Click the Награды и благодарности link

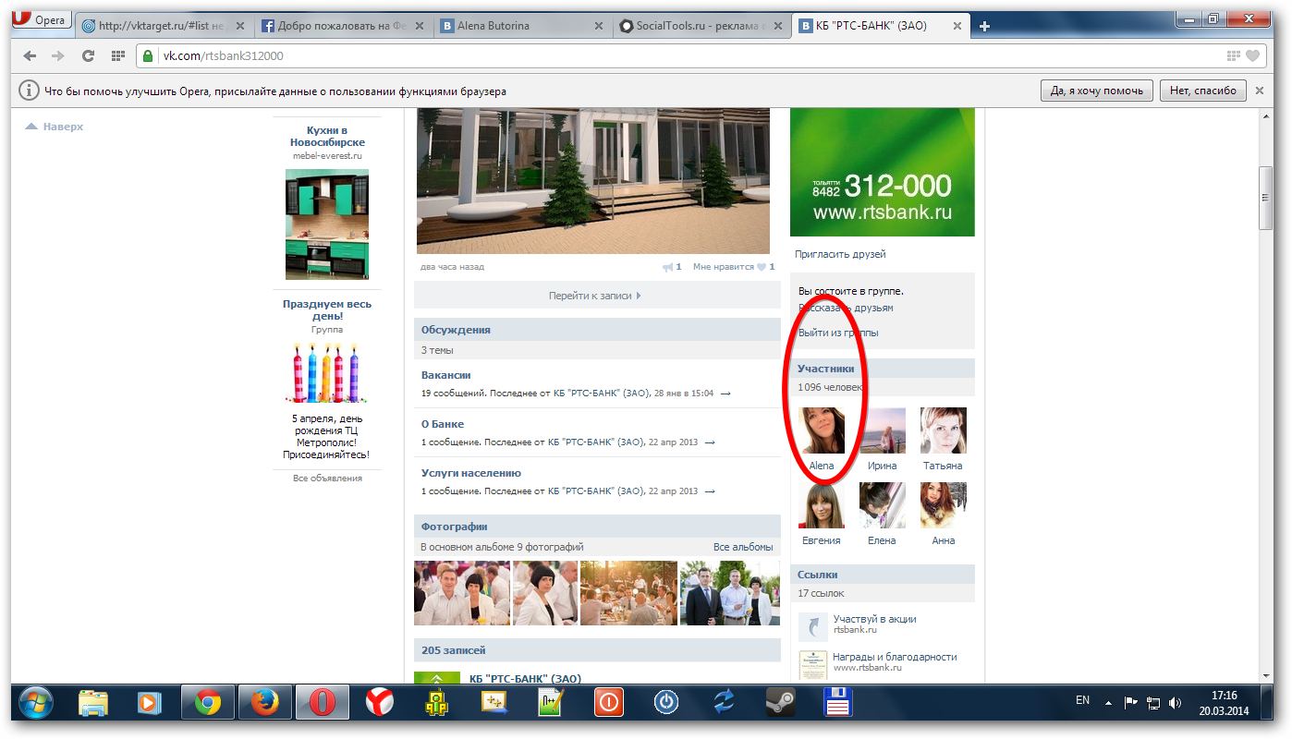click(x=895, y=657)
